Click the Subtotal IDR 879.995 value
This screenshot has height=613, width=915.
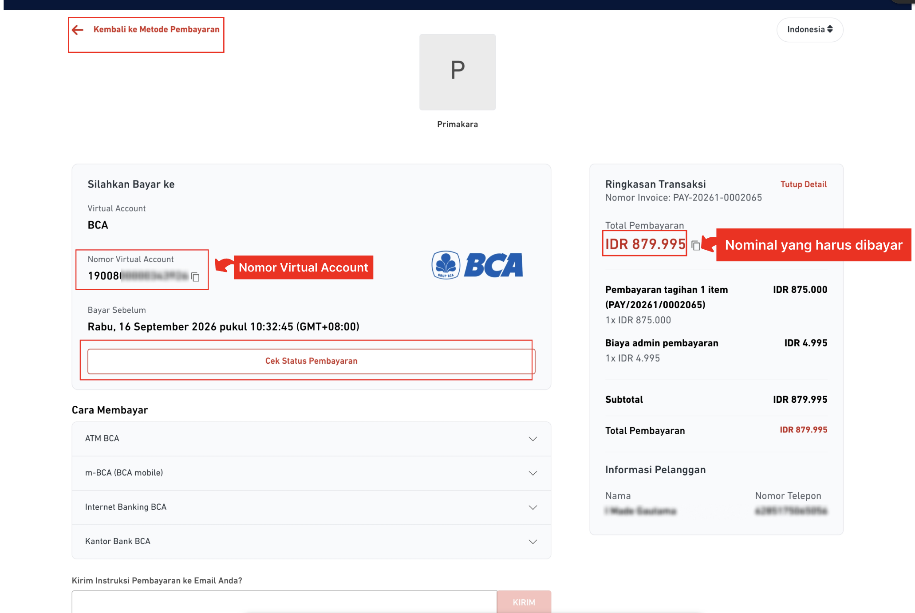click(800, 399)
